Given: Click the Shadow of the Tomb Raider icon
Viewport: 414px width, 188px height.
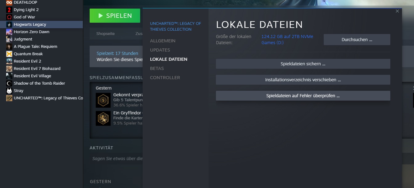Looking at the screenshot, I should pyautogui.click(x=9, y=83).
